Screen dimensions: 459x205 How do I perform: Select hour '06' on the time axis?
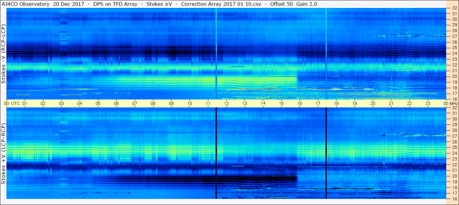point(116,103)
